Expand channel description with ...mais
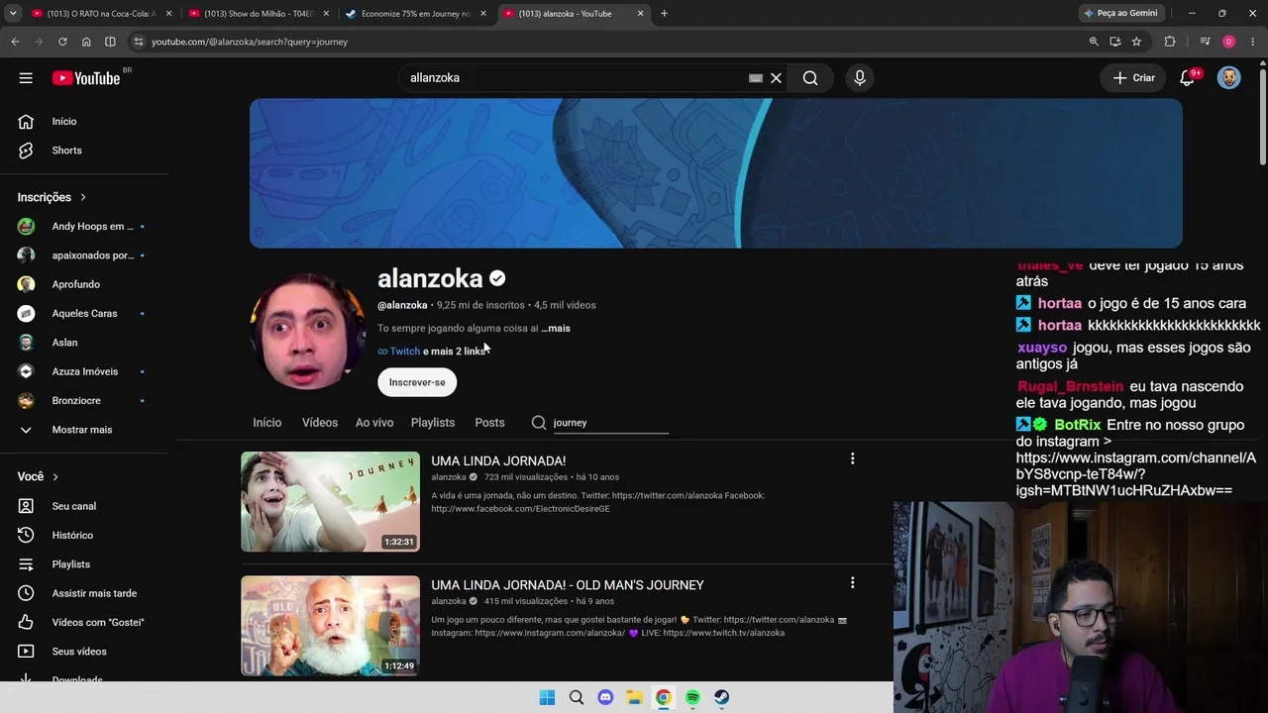The height and width of the screenshot is (713, 1268). click(x=556, y=328)
